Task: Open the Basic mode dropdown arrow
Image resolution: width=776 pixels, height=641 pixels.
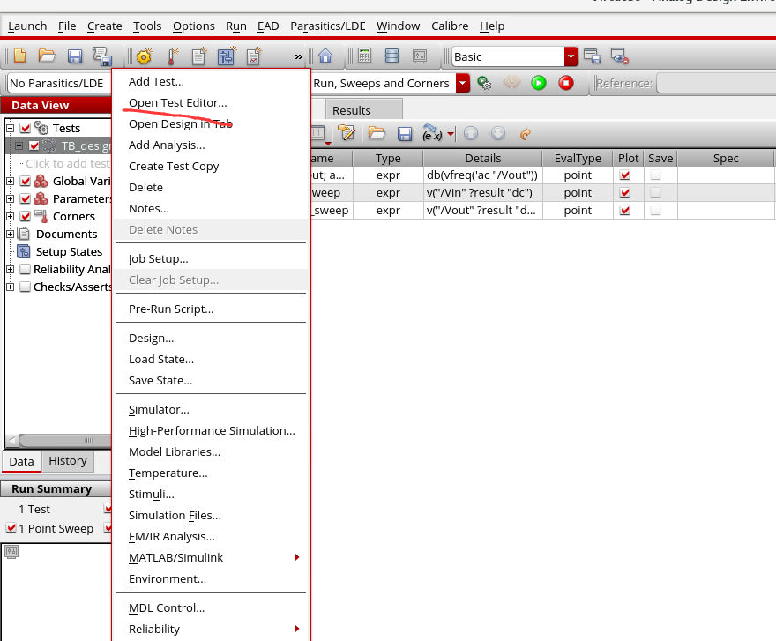Action: pyautogui.click(x=571, y=56)
